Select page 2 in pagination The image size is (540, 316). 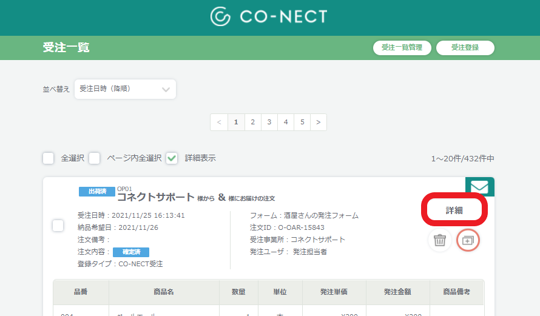253,122
